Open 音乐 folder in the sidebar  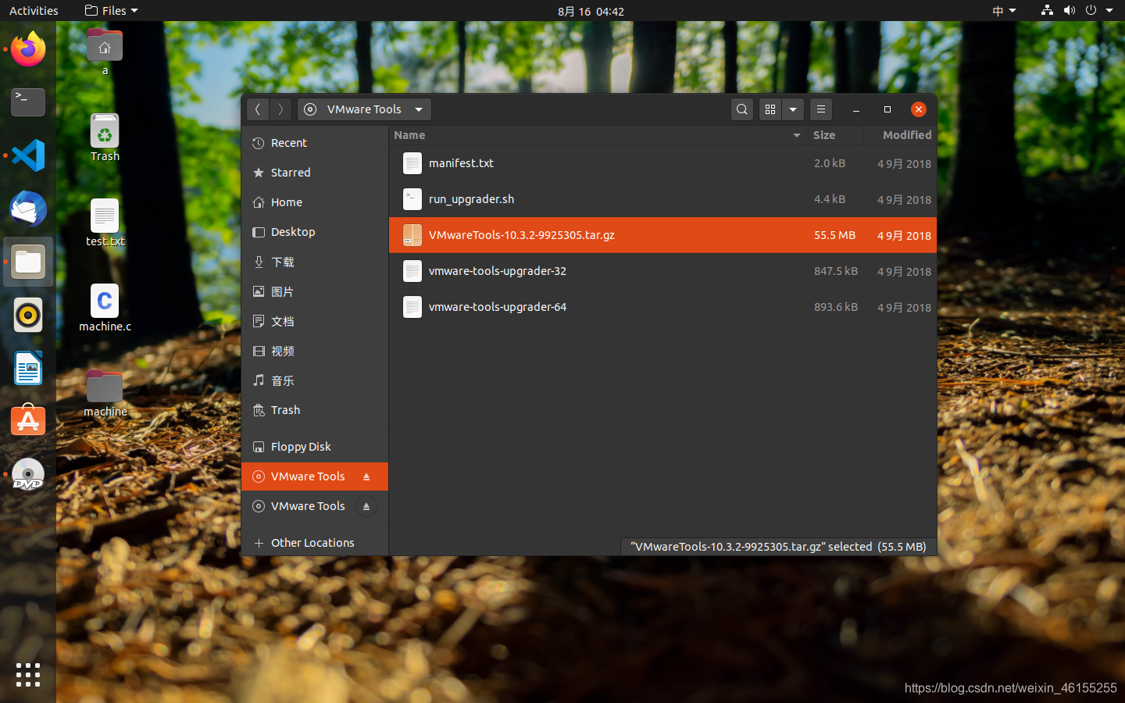pos(315,380)
